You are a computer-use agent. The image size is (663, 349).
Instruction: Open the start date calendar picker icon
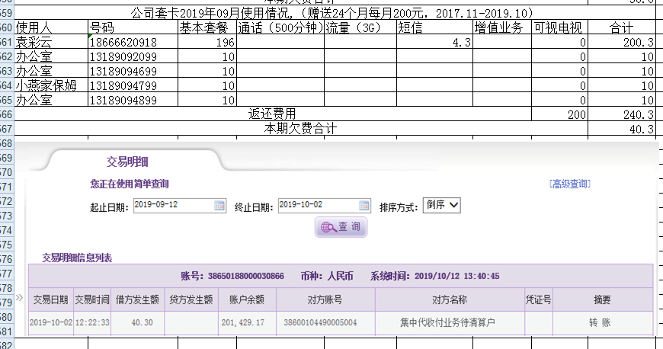point(219,206)
